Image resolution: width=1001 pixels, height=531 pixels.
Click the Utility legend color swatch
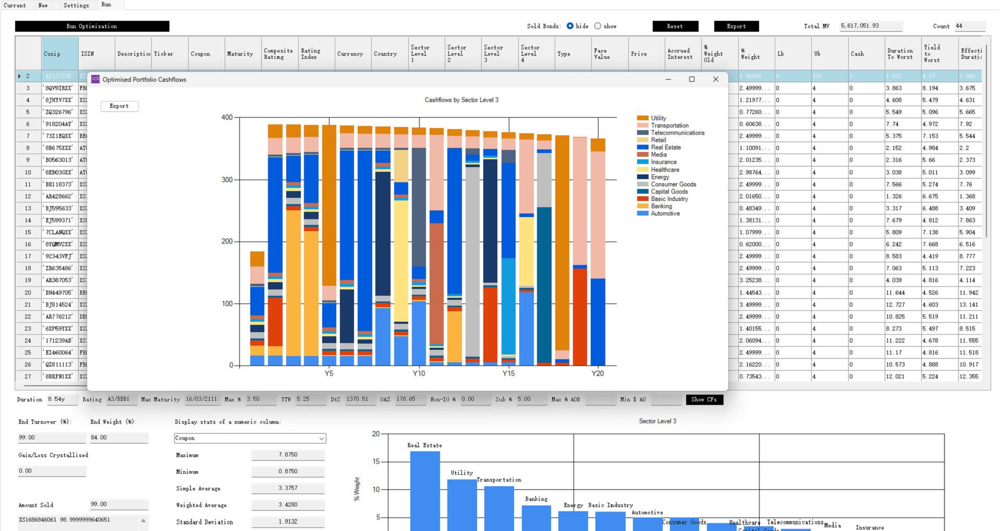click(x=642, y=118)
